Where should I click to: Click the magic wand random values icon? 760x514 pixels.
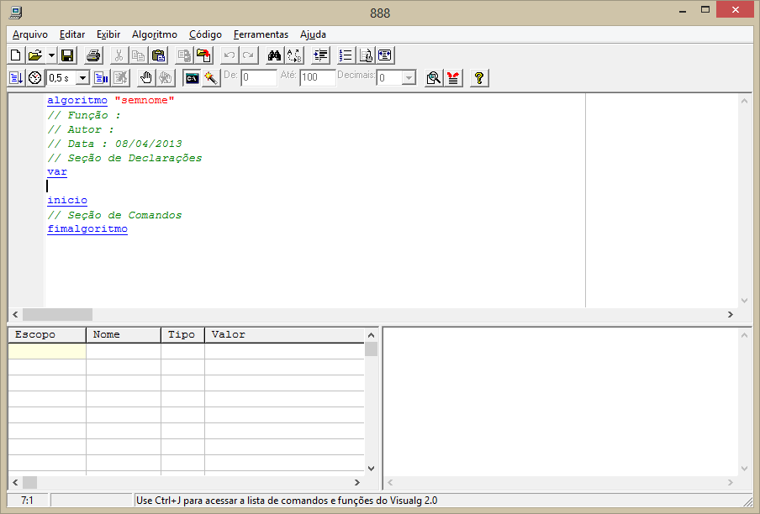211,78
